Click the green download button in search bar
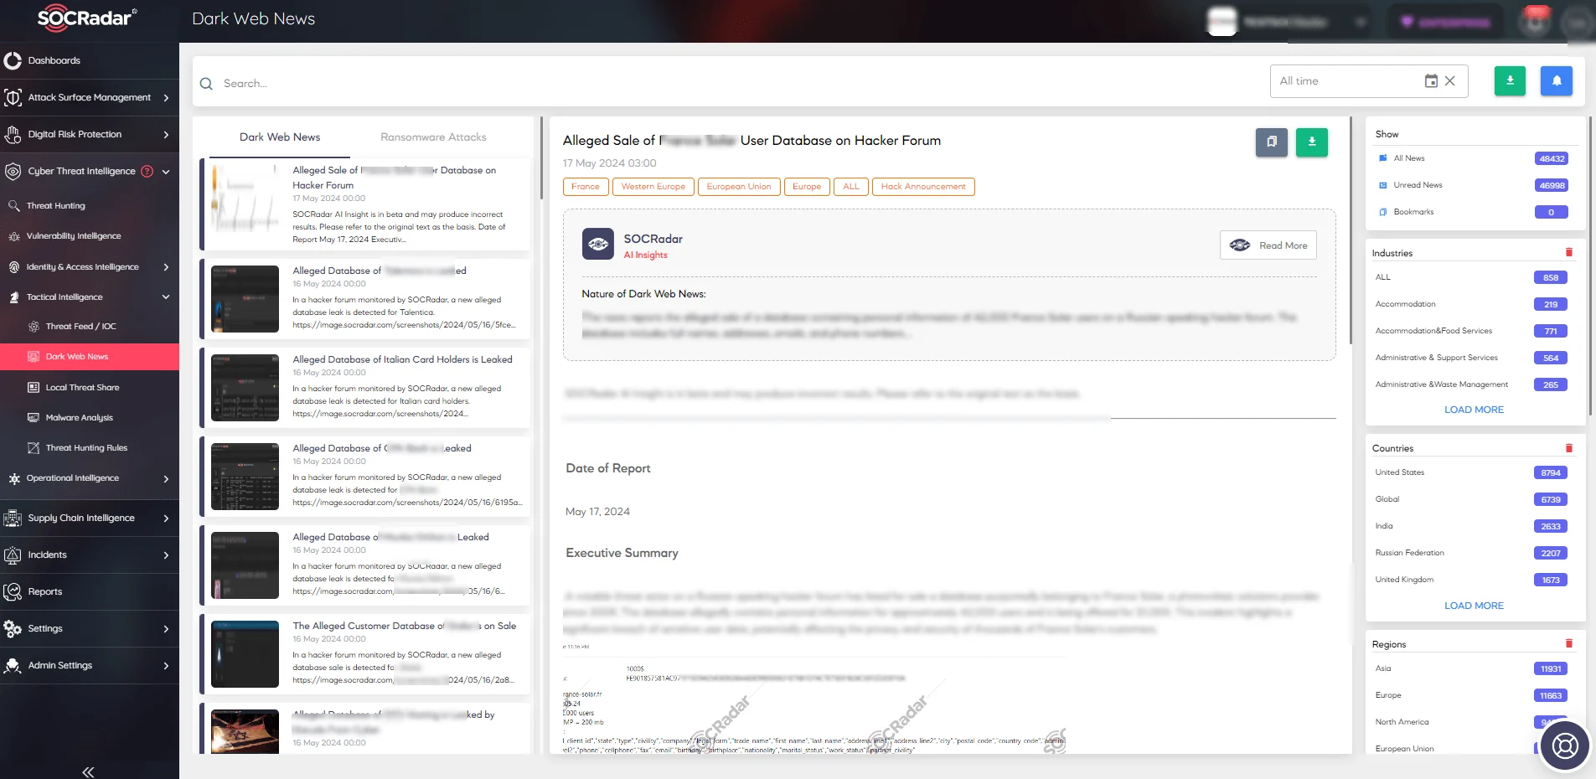 click(x=1510, y=81)
